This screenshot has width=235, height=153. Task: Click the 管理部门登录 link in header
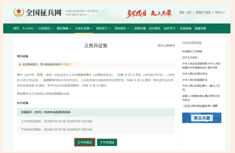pyautogui.click(x=203, y=12)
